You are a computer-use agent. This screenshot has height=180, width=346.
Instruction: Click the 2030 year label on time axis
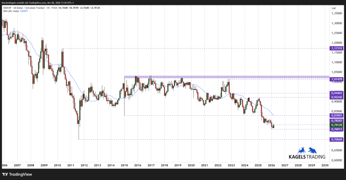point(325,165)
